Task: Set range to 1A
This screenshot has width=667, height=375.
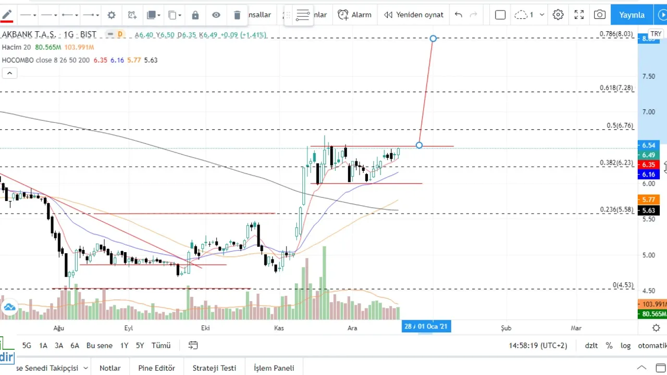Action: tap(43, 345)
